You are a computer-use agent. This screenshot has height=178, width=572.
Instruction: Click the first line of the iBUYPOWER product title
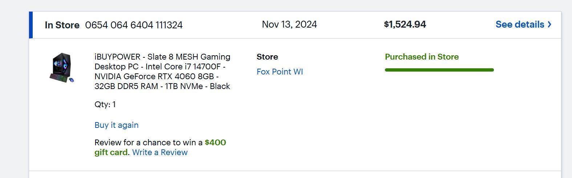click(x=162, y=57)
